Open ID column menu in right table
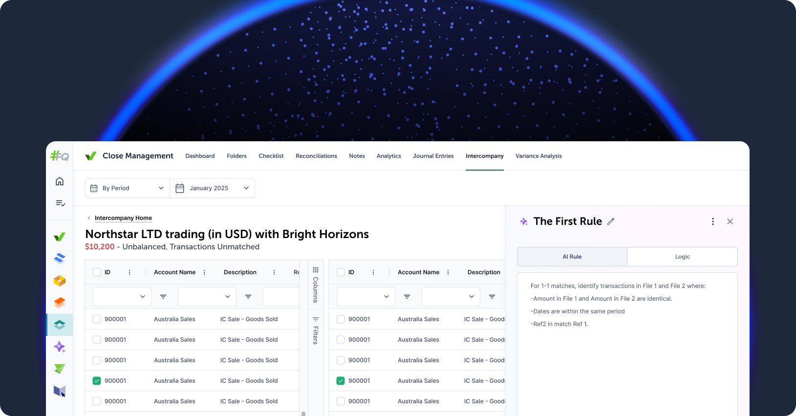 point(373,272)
